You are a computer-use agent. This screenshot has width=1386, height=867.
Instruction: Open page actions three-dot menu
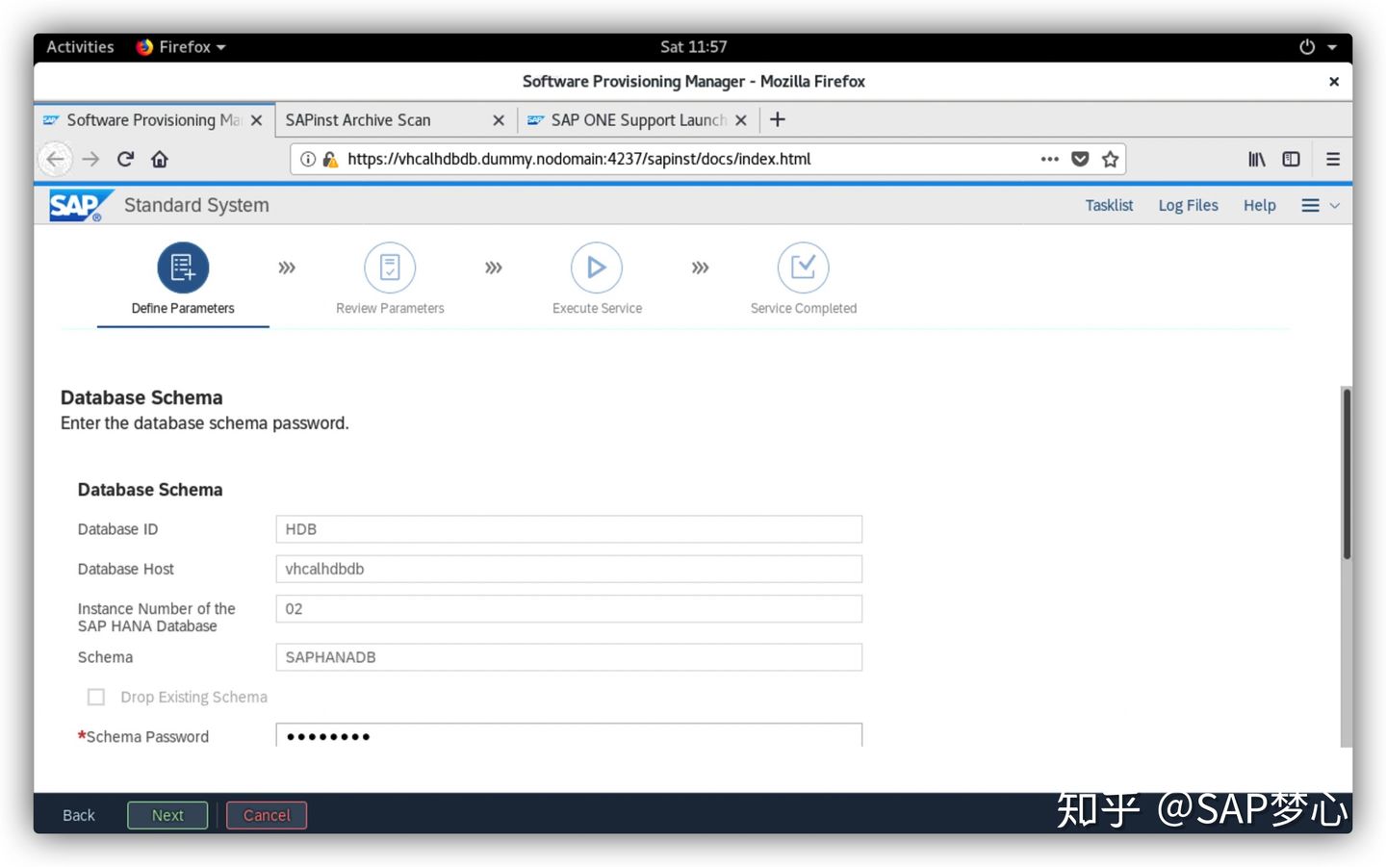pos(1049,159)
